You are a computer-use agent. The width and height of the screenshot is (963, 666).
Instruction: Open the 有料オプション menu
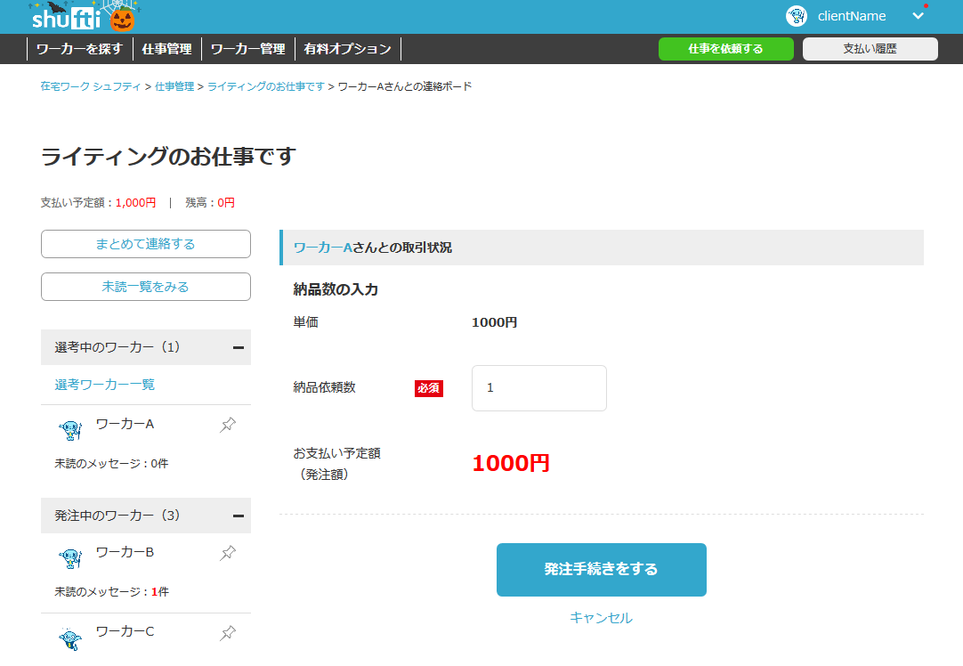coord(348,49)
